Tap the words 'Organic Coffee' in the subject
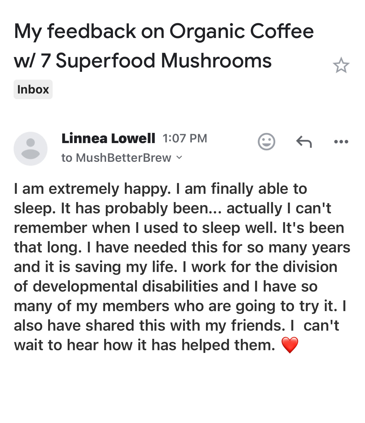365x423 pixels. (x=242, y=31)
